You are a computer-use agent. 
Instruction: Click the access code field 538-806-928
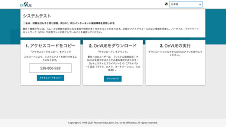pyautogui.click(x=50, y=68)
